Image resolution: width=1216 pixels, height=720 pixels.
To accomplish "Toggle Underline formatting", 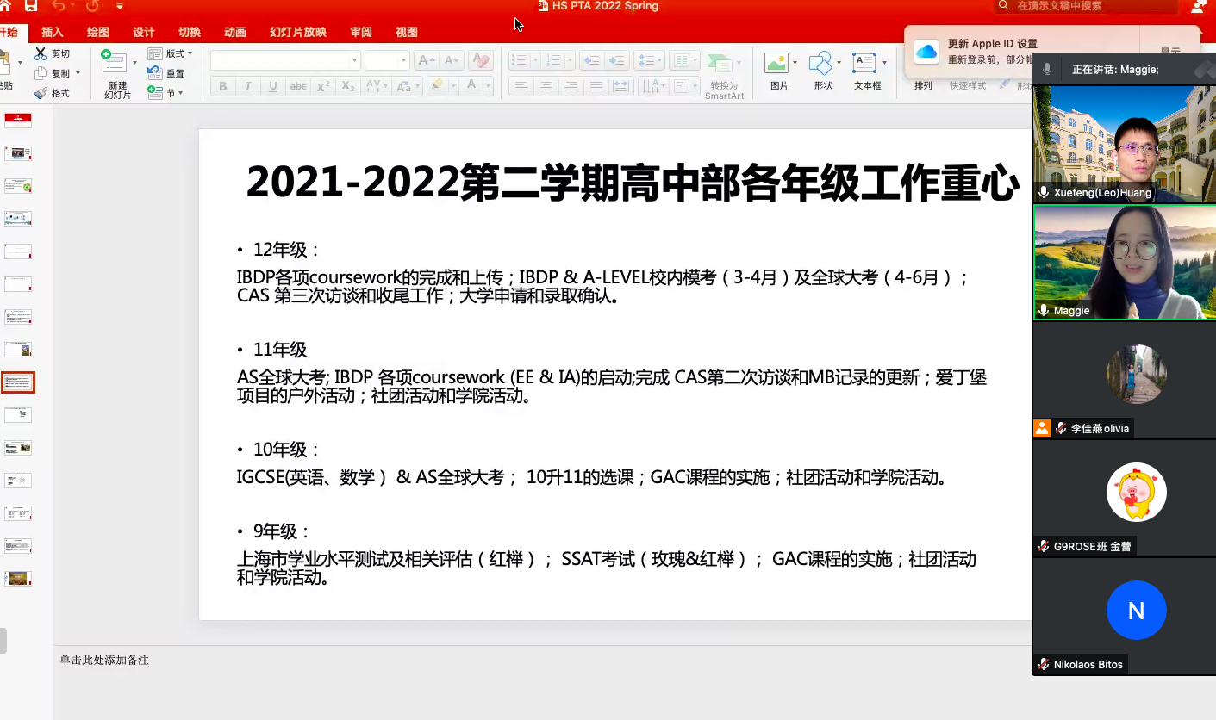I will 273,86.
